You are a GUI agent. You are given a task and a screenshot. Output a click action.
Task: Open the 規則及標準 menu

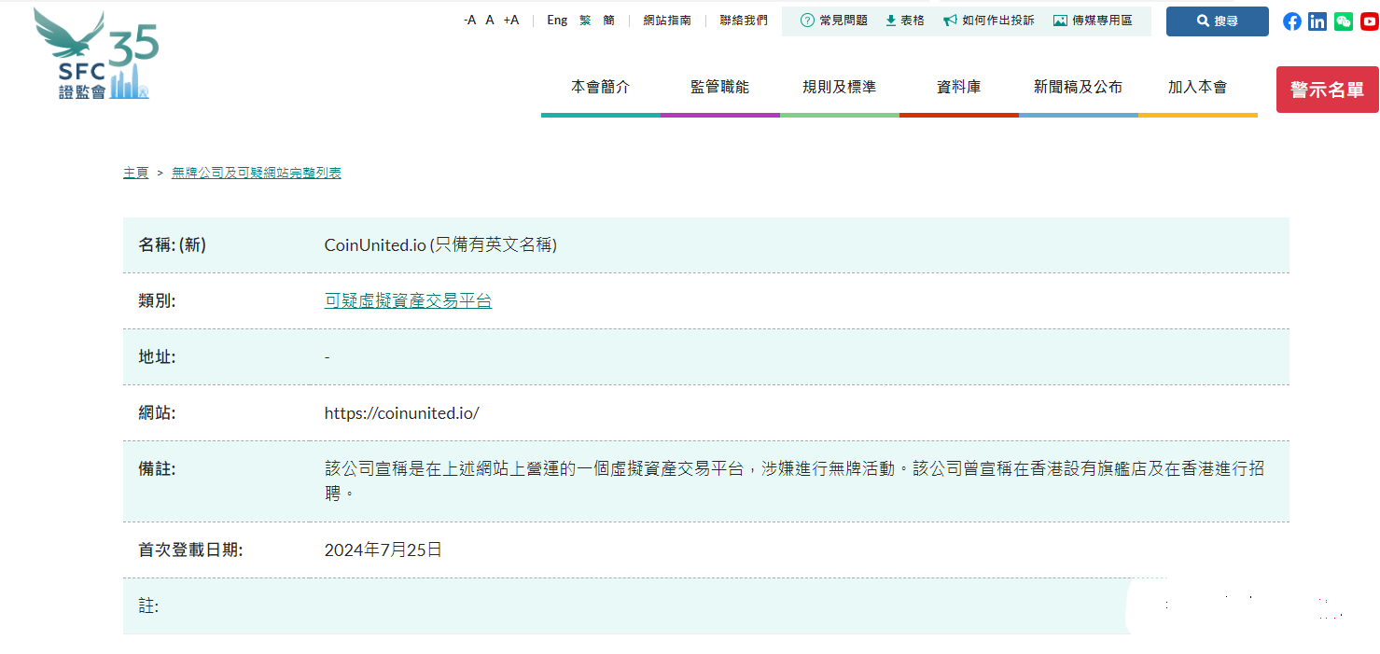tap(839, 86)
